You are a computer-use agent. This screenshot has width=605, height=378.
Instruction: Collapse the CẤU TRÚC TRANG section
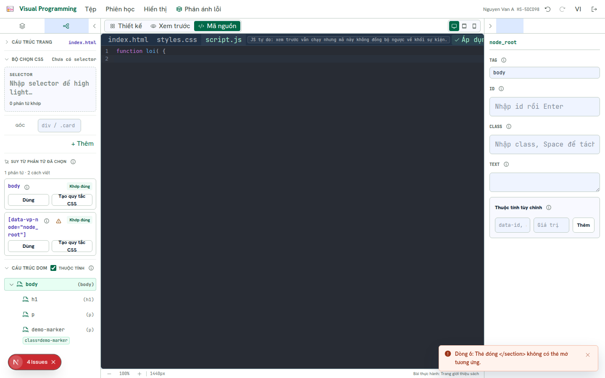point(7,42)
